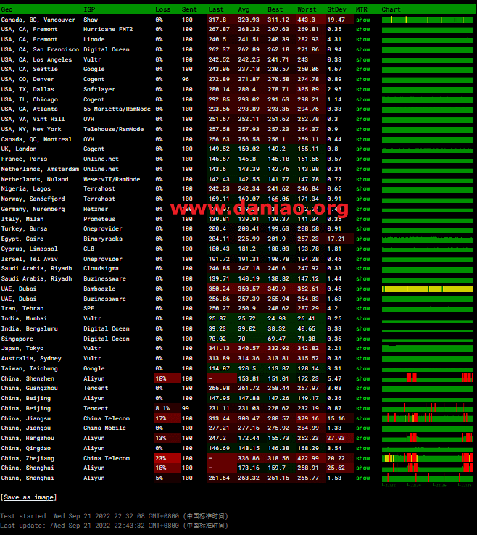Open the Vancouver Shaw latency chart
The image size is (477, 535).
[x=427, y=20]
